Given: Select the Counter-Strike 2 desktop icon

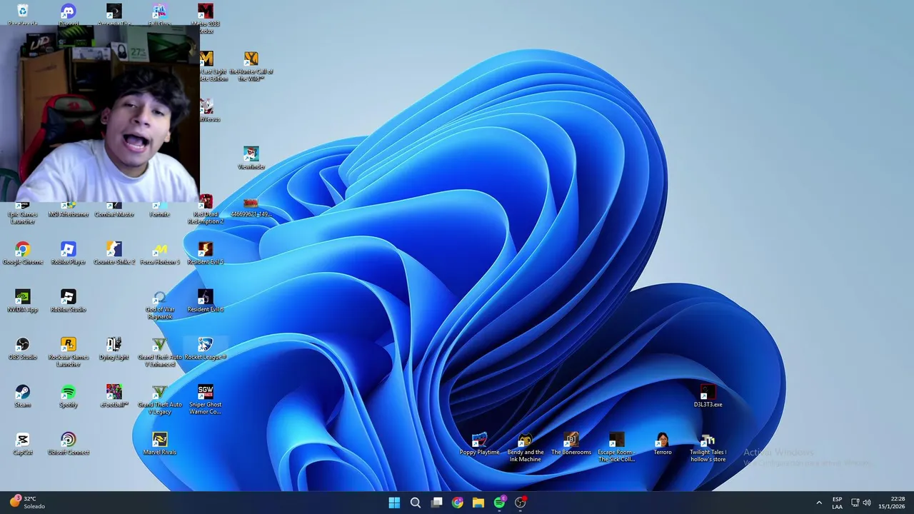Looking at the screenshot, I should (x=114, y=253).
